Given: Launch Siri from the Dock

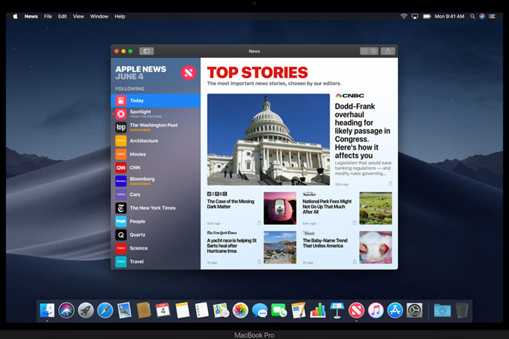Looking at the screenshot, I should pos(66,310).
